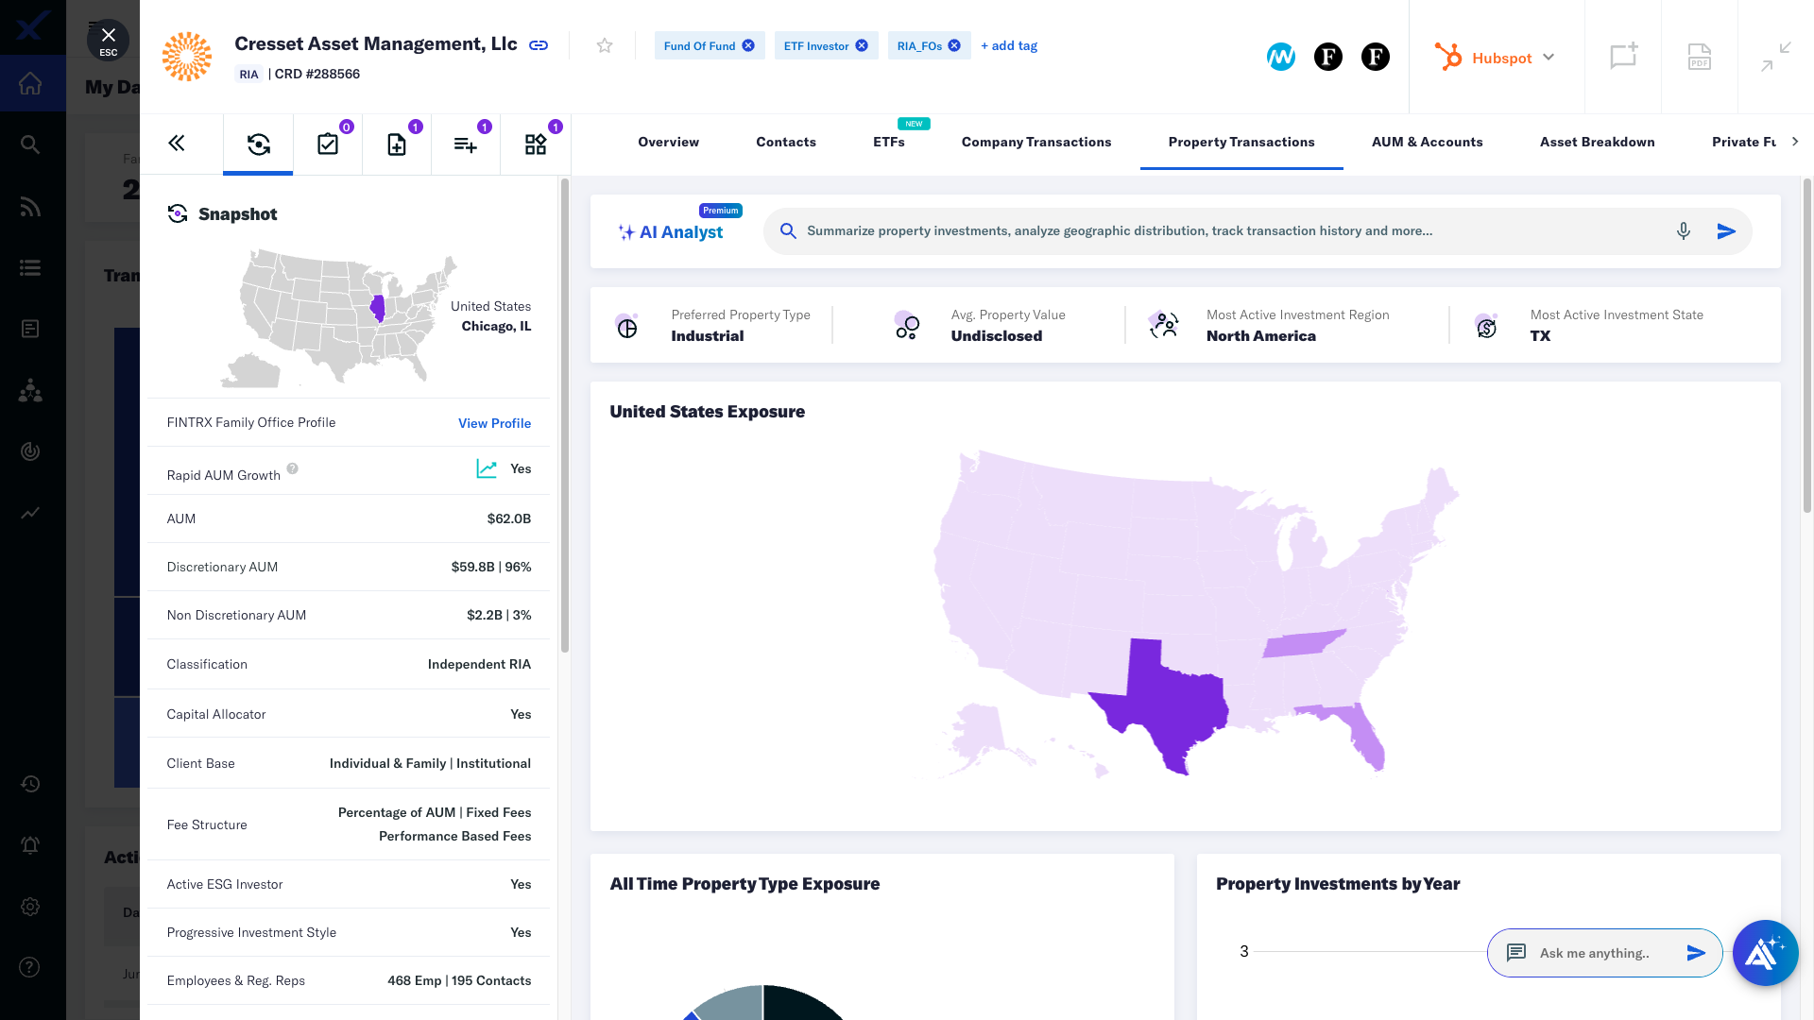Click the main content scrollbar
Screen dimensions: 1814x1020
click(1807, 346)
